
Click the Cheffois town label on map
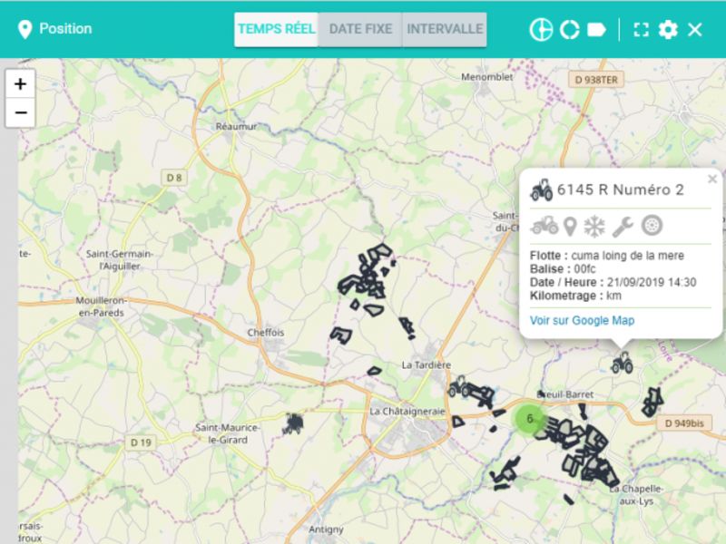tap(266, 333)
